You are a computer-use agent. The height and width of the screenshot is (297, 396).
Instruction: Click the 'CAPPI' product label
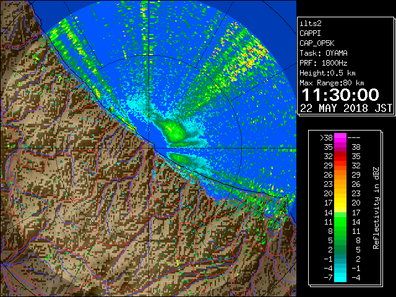click(x=310, y=33)
